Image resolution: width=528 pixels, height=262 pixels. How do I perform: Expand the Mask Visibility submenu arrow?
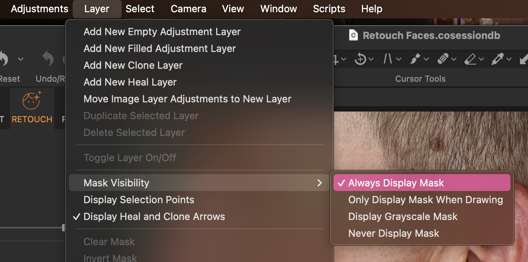click(319, 183)
